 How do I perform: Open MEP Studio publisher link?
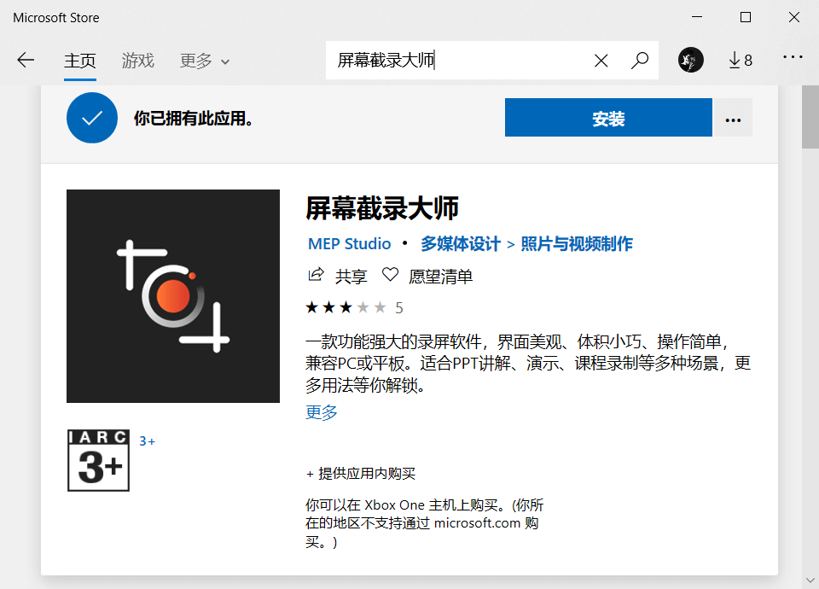click(350, 243)
